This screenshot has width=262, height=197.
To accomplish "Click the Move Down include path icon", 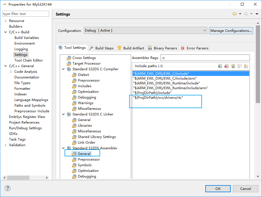I will click(246, 66).
